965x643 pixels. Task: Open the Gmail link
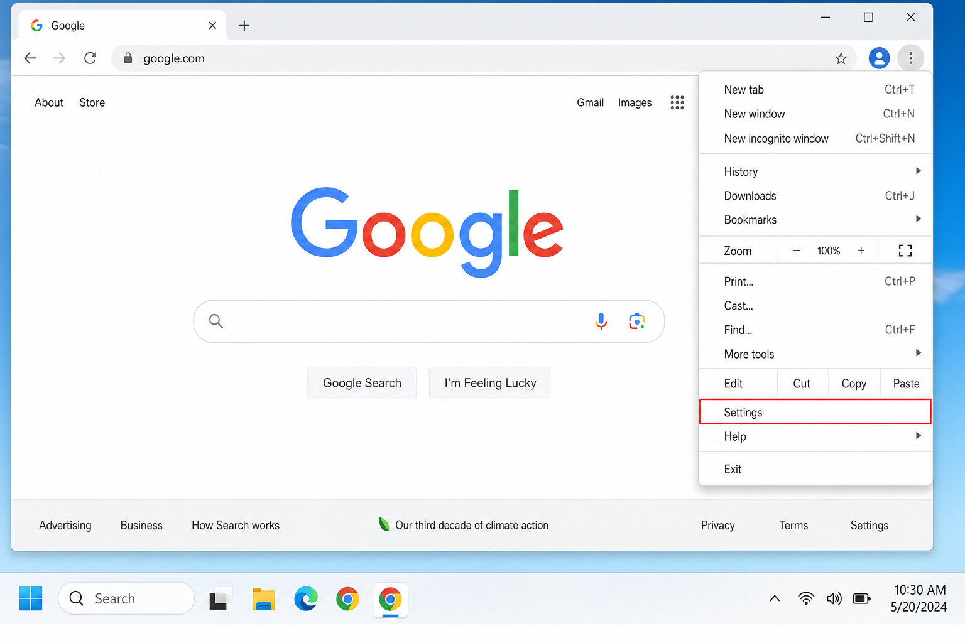pyautogui.click(x=591, y=102)
